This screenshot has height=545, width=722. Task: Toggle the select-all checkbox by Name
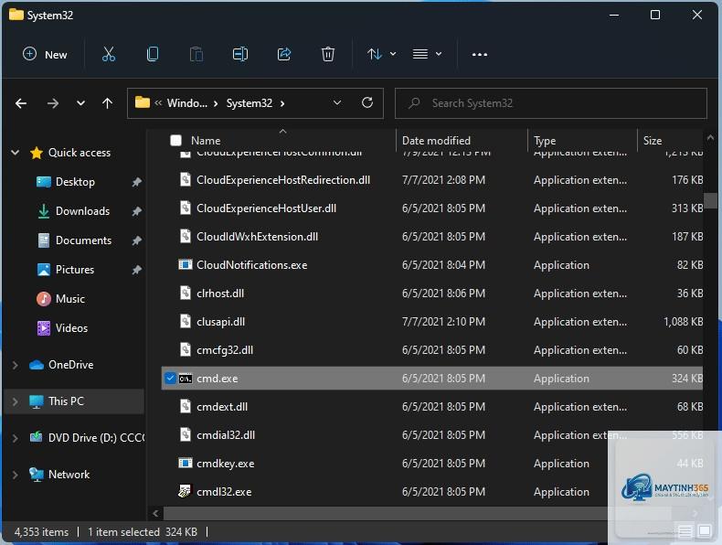click(x=175, y=141)
